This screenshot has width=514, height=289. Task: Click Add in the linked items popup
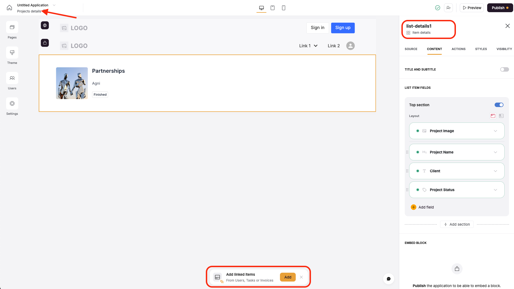(x=288, y=277)
